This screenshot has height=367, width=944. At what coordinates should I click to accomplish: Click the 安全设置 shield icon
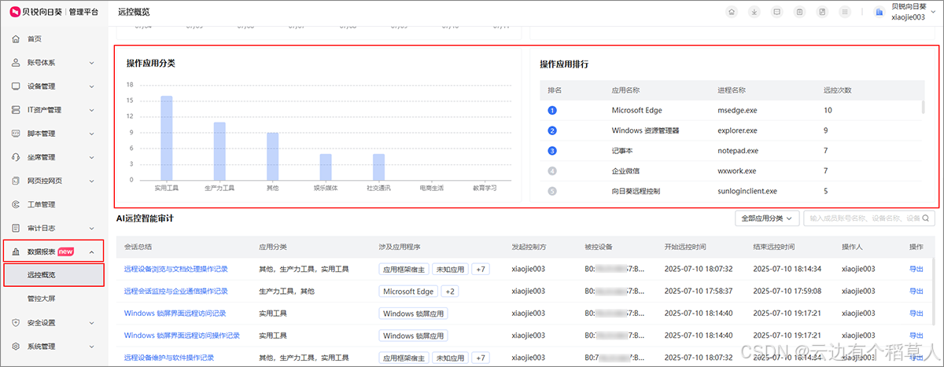[x=16, y=322]
